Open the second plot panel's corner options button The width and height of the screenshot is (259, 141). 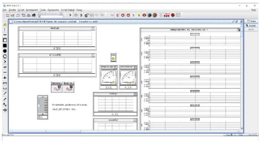(93, 55)
